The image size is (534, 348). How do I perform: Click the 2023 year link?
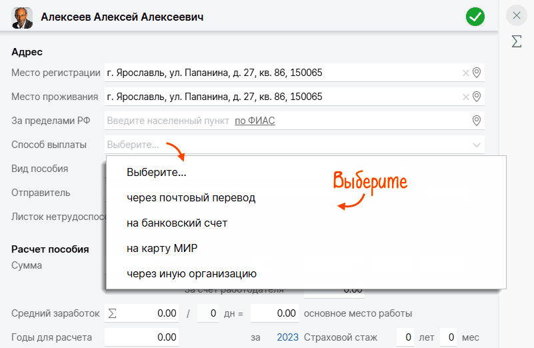click(x=287, y=337)
